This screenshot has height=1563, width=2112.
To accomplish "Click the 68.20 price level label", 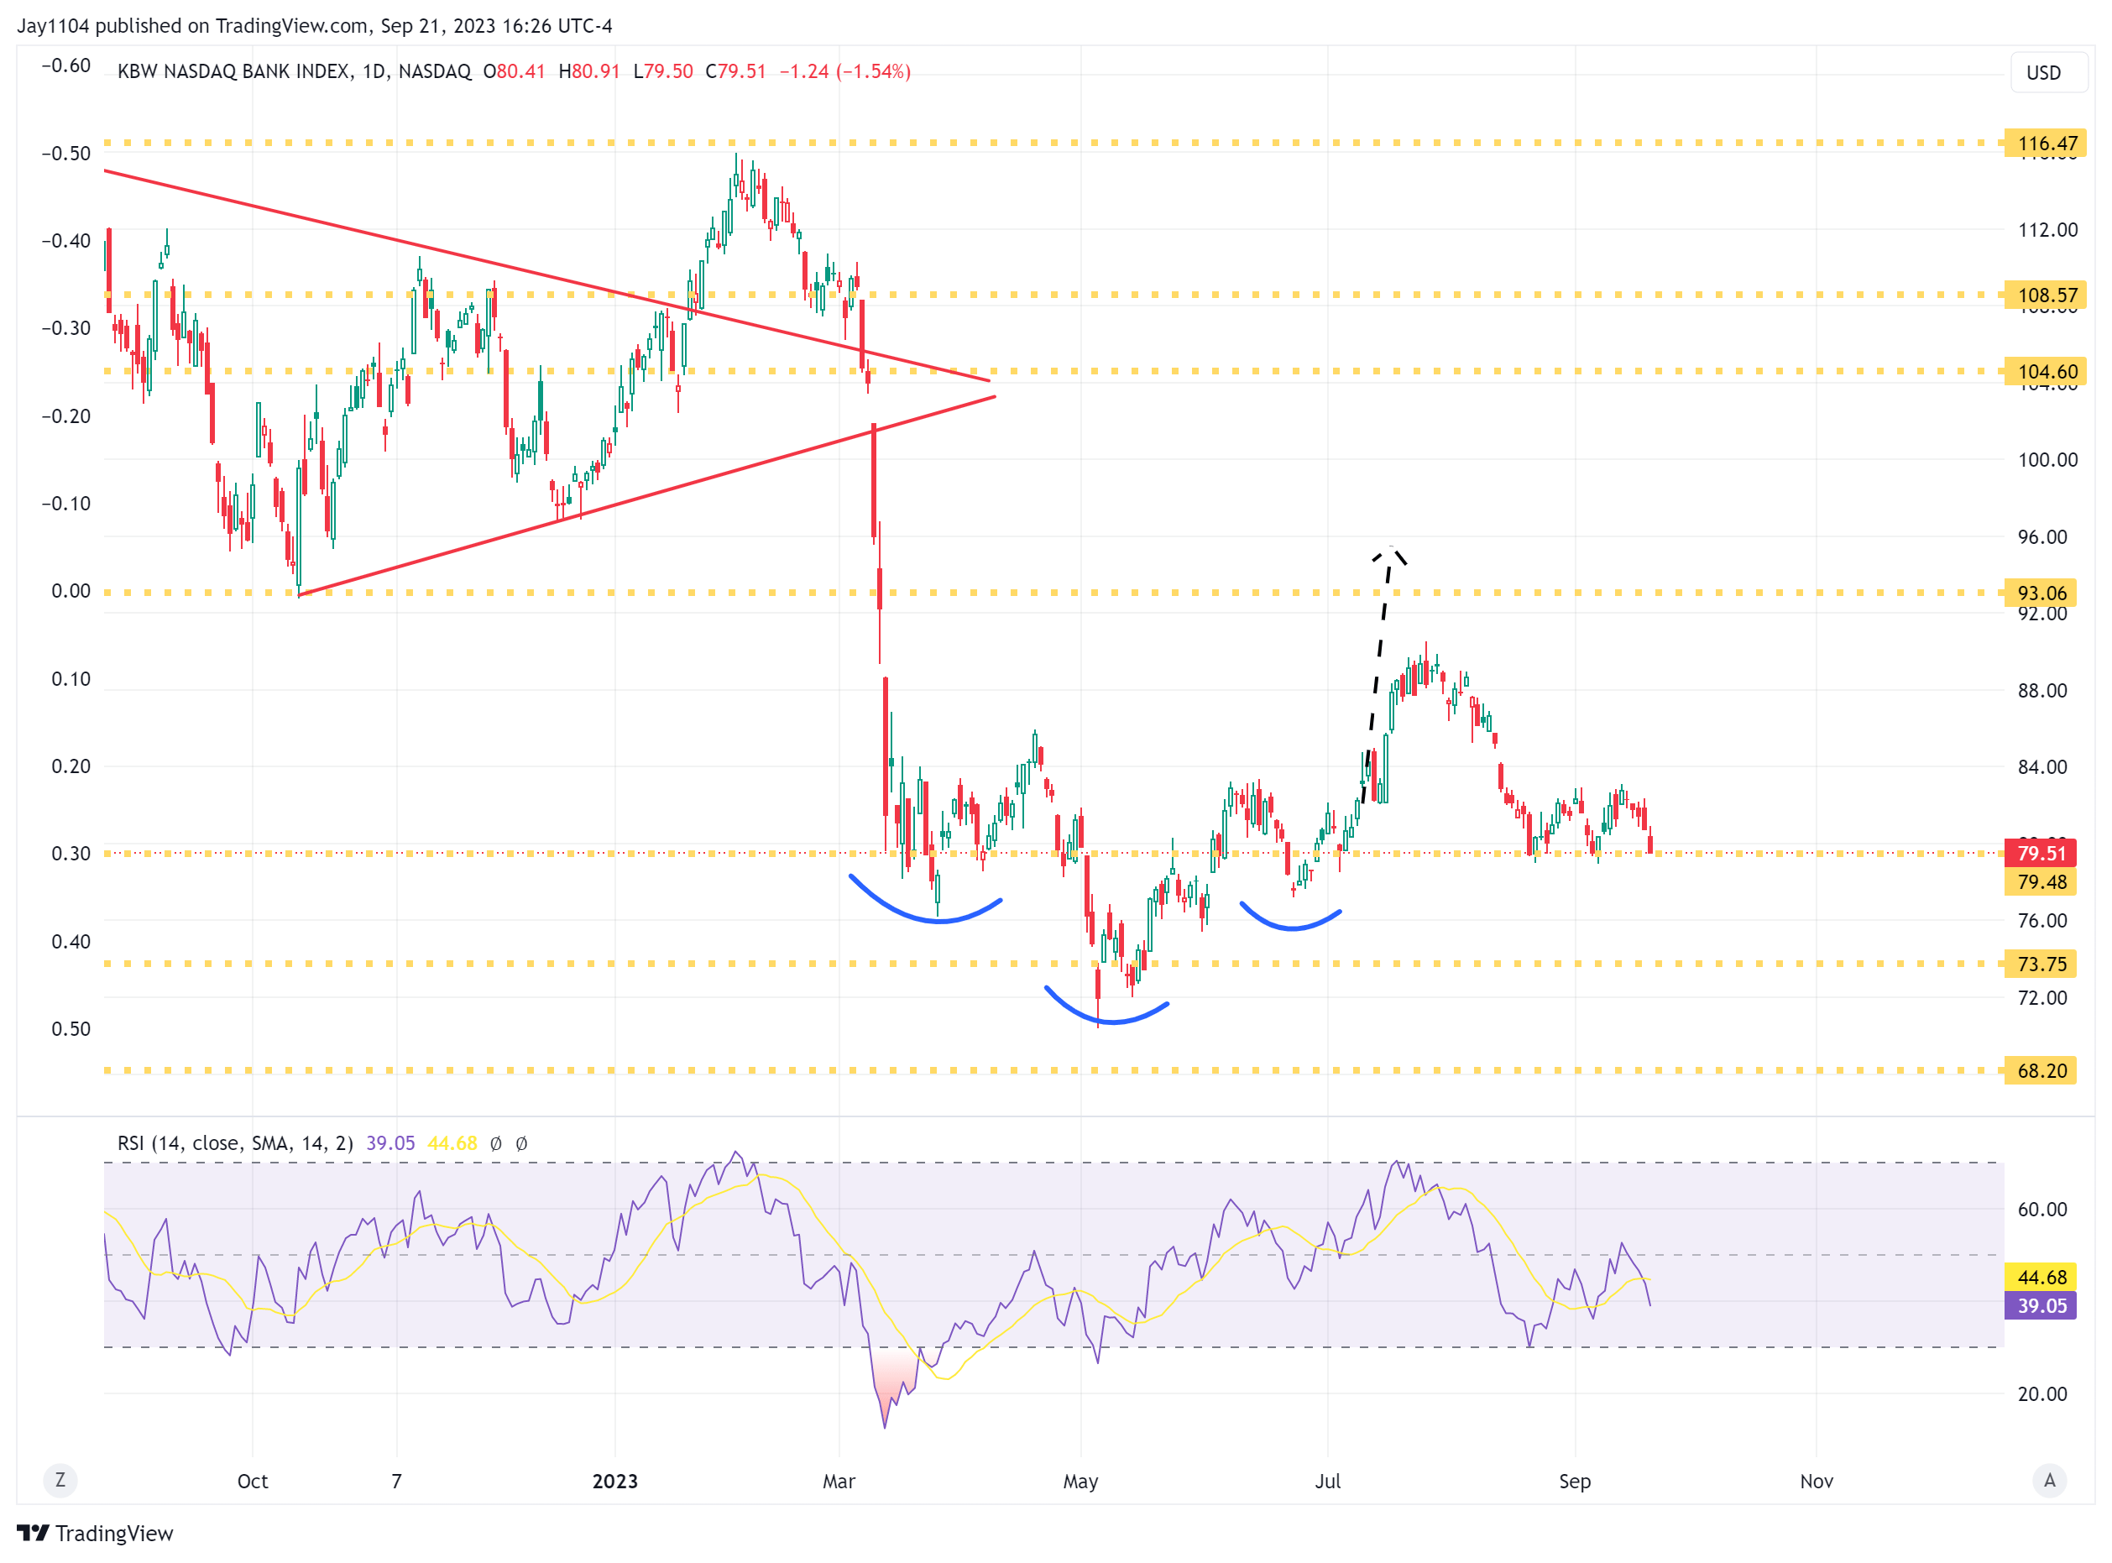I will coord(2040,1071).
